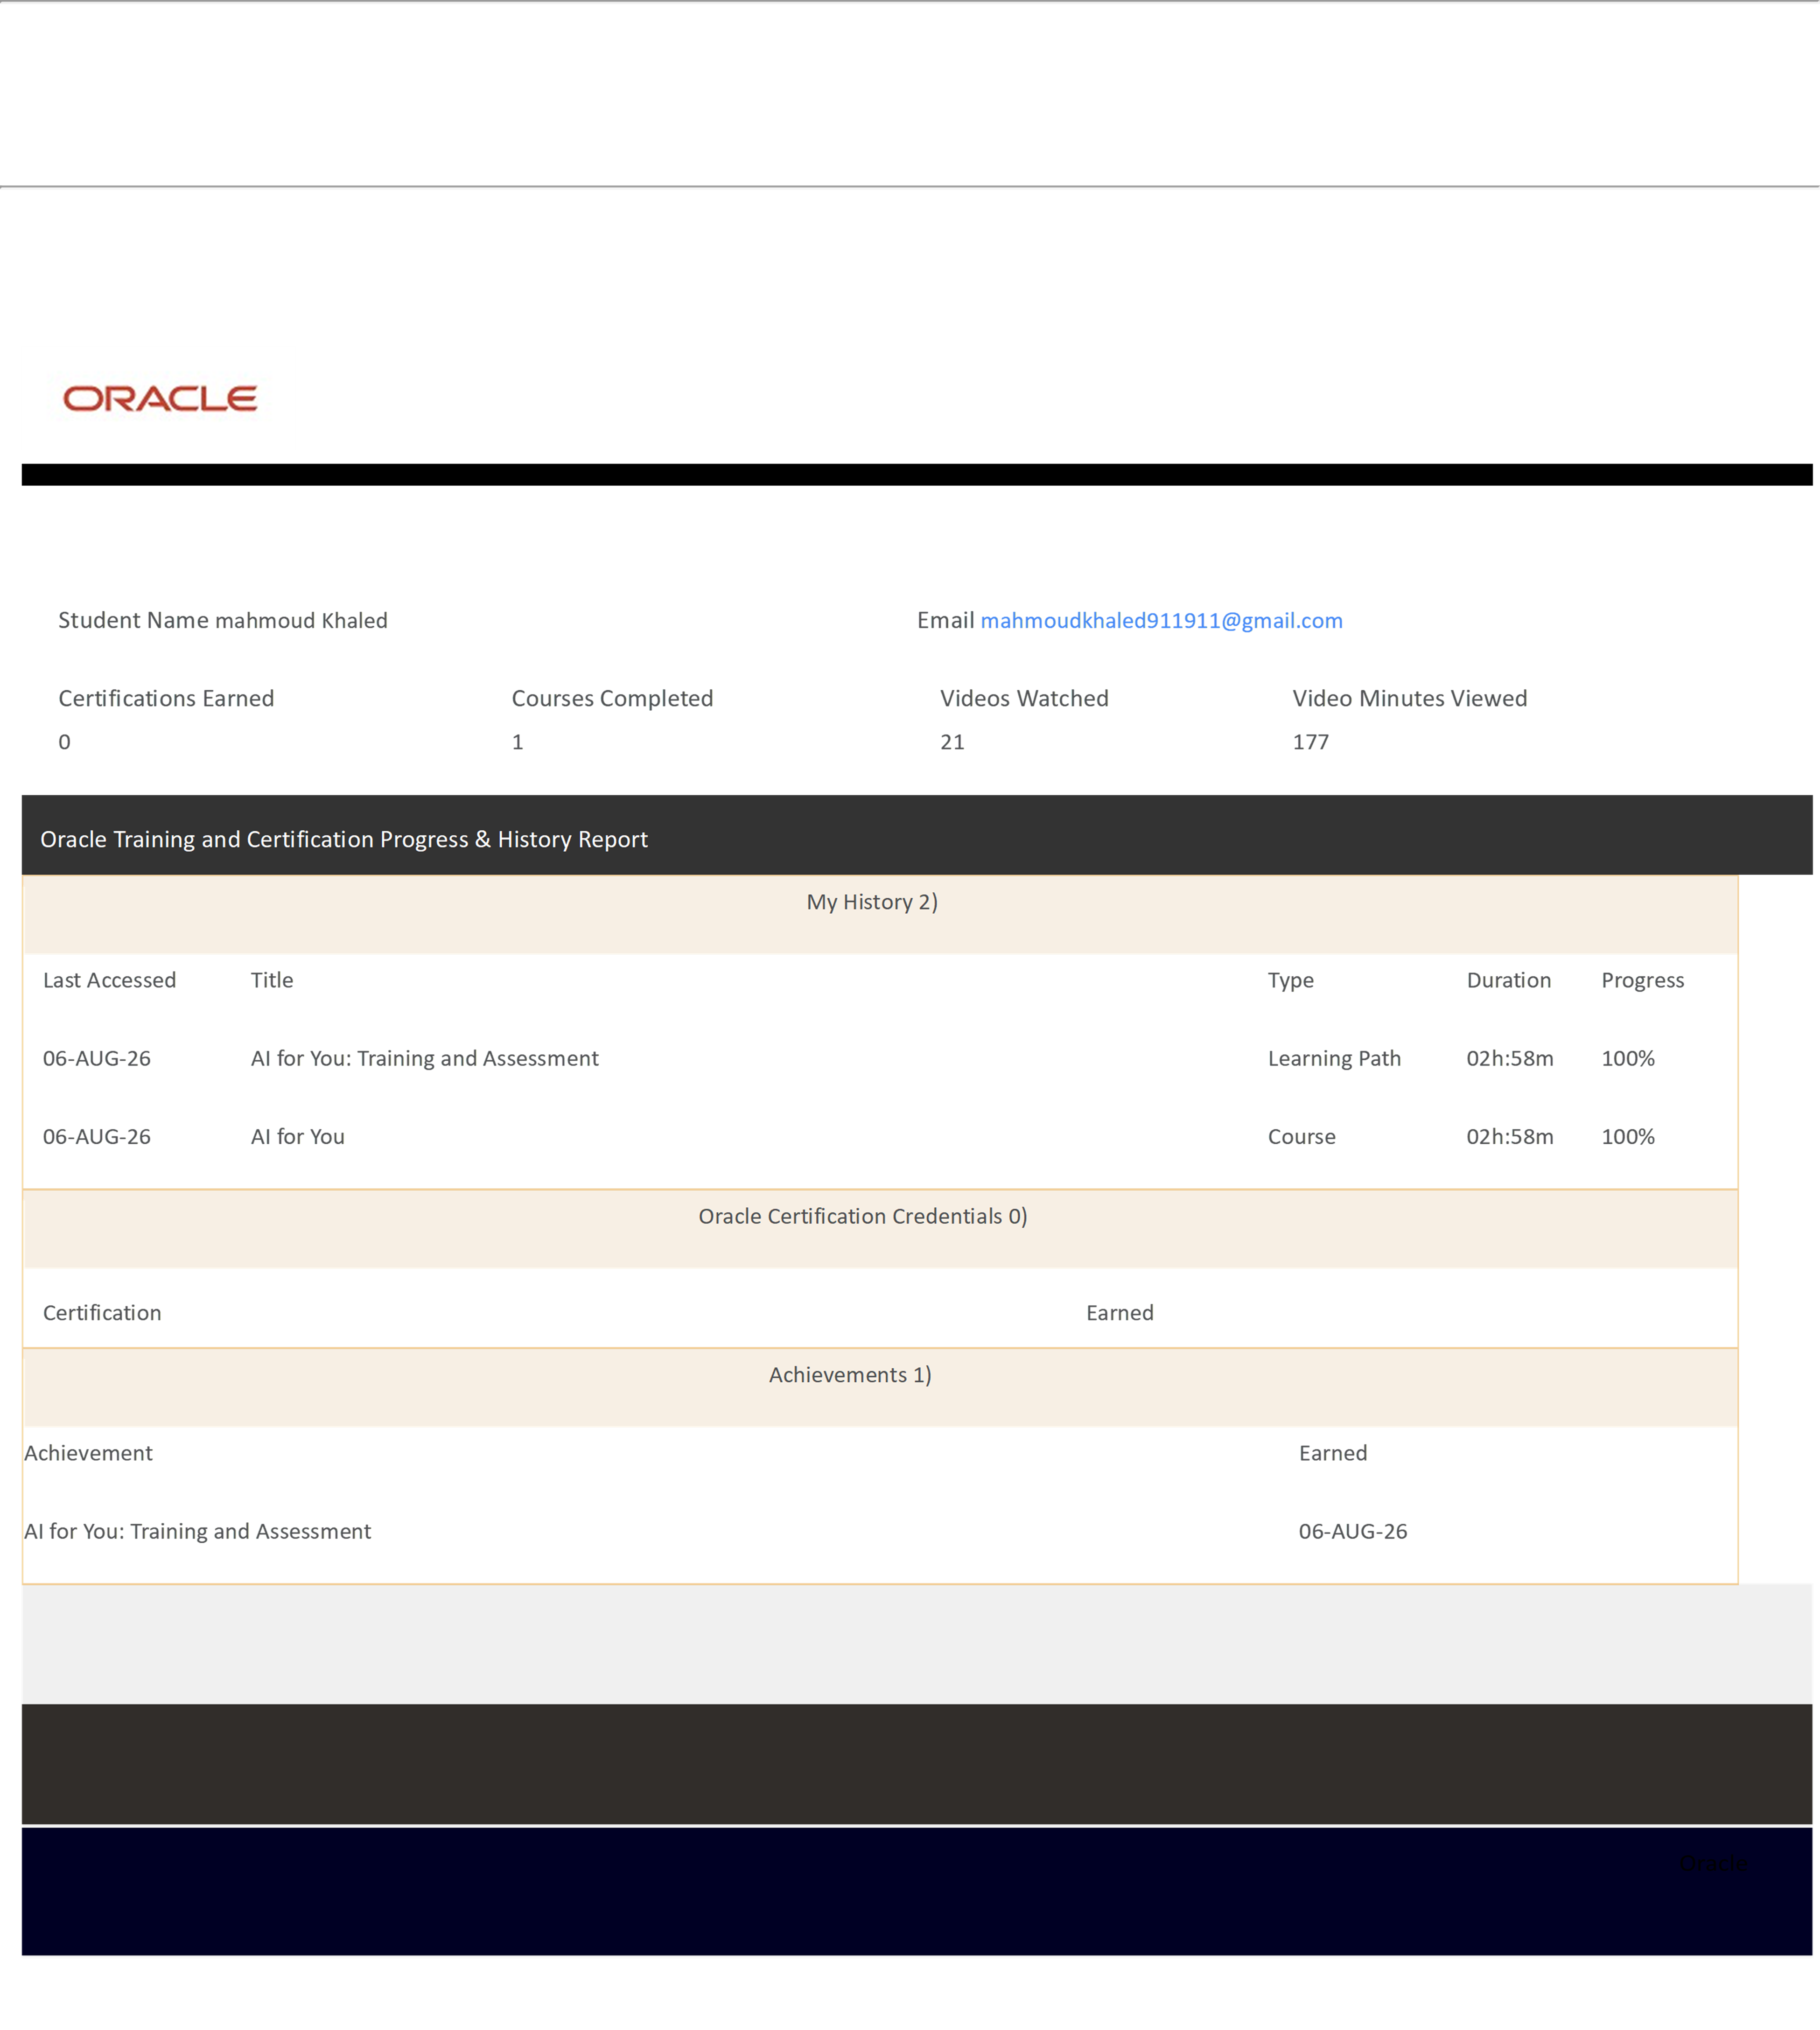Click the Oracle logo
The image size is (1820, 2030).
coord(160,399)
